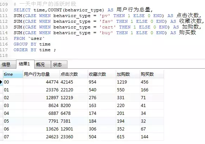Click cell value 201
205x144 pixels.
click(x=121, y=113)
